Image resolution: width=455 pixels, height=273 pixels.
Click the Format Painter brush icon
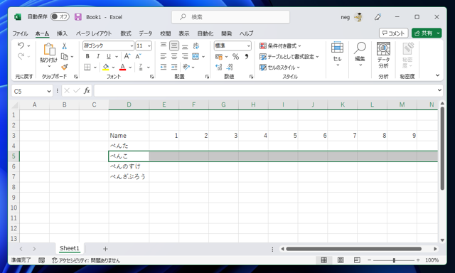tap(65, 68)
